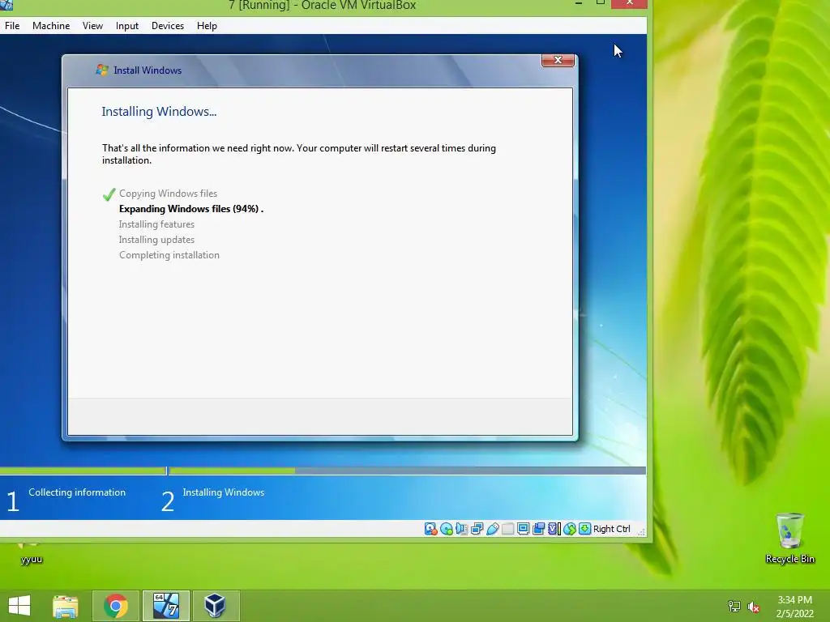
Task: Open the Input menu
Action: tap(127, 25)
